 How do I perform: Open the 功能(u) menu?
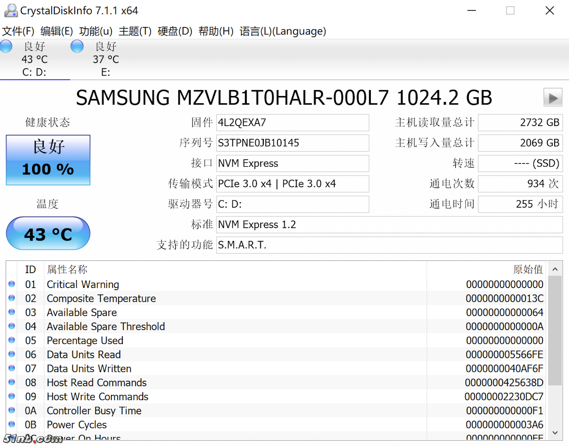[96, 31]
